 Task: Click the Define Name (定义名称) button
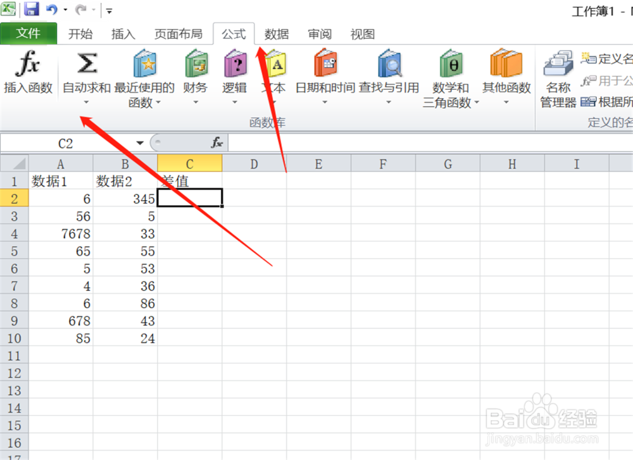coord(606,59)
